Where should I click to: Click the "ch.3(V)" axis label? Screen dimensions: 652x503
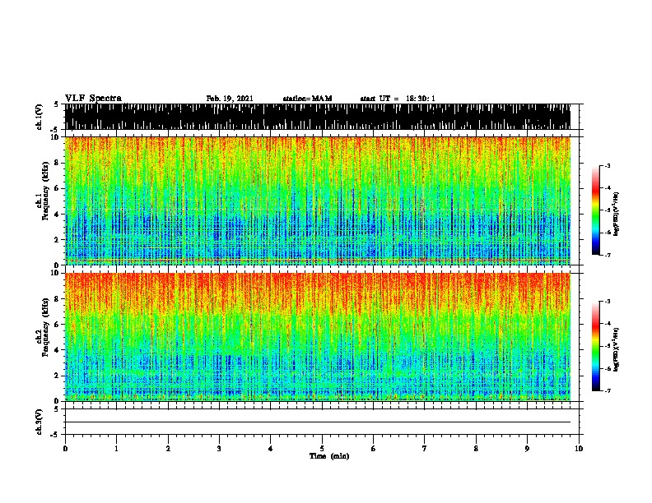(40, 422)
